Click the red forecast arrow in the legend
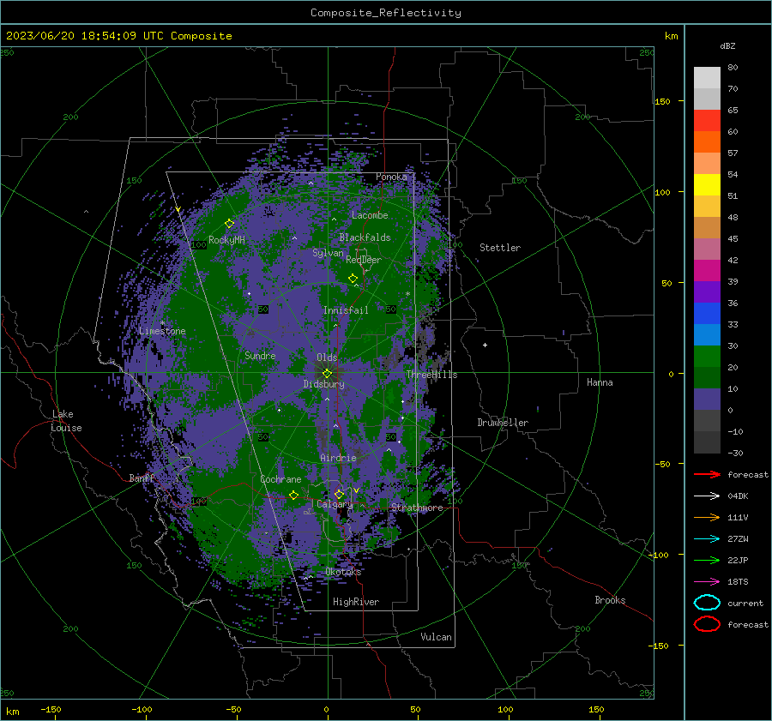The width and height of the screenshot is (772, 721). click(707, 474)
